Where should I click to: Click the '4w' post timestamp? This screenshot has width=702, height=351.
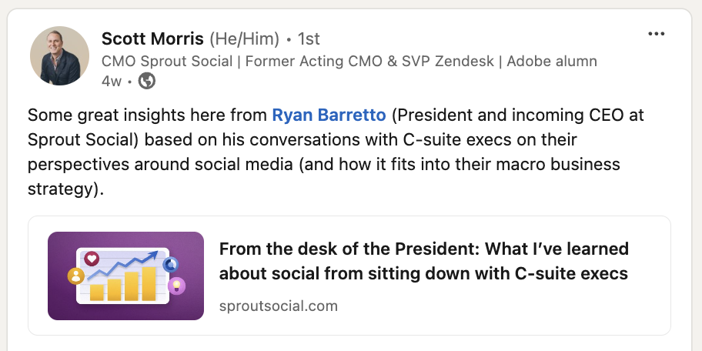(111, 81)
